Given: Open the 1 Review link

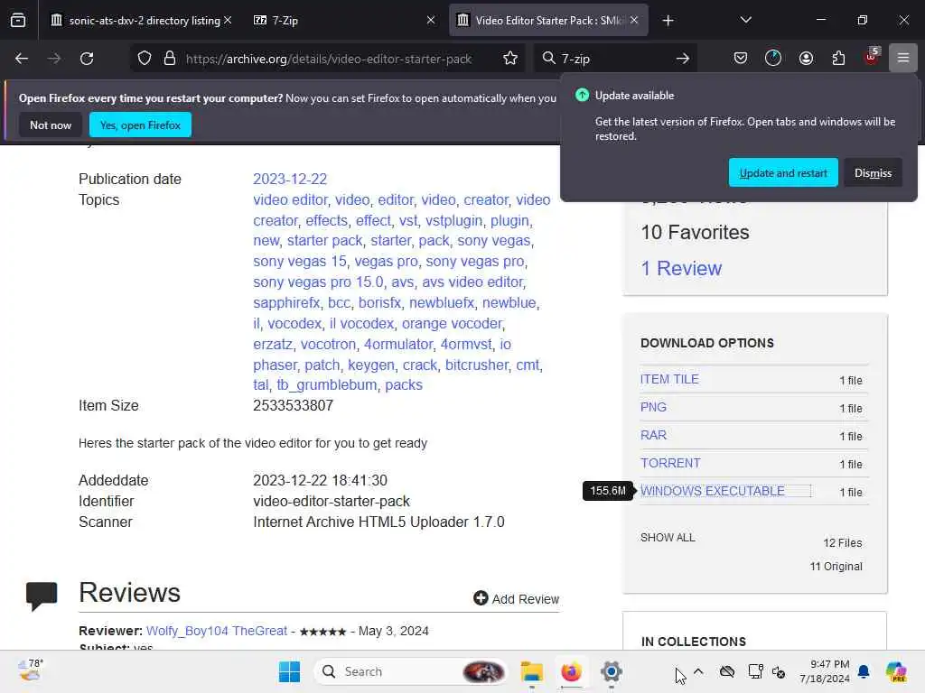Looking at the screenshot, I should (681, 268).
